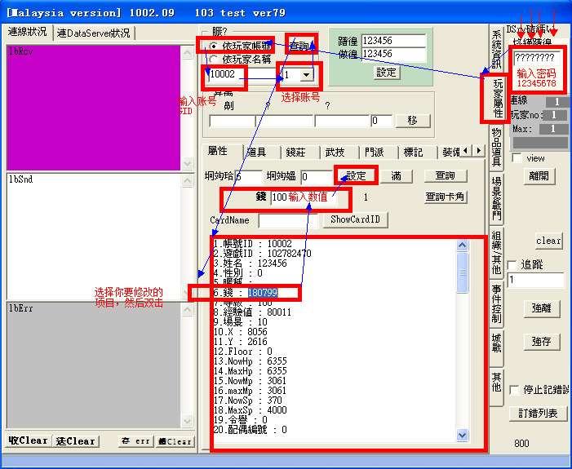Click the attribute list scroll up arrow
The height and width of the screenshot is (469, 572).
[463, 246]
